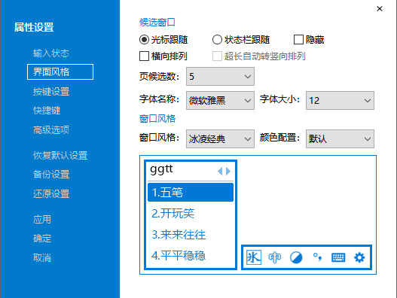The width and height of the screenshot is (397, 298).
Task: Toggle the 中 Chinese/English mode icon
Action: 274,257
